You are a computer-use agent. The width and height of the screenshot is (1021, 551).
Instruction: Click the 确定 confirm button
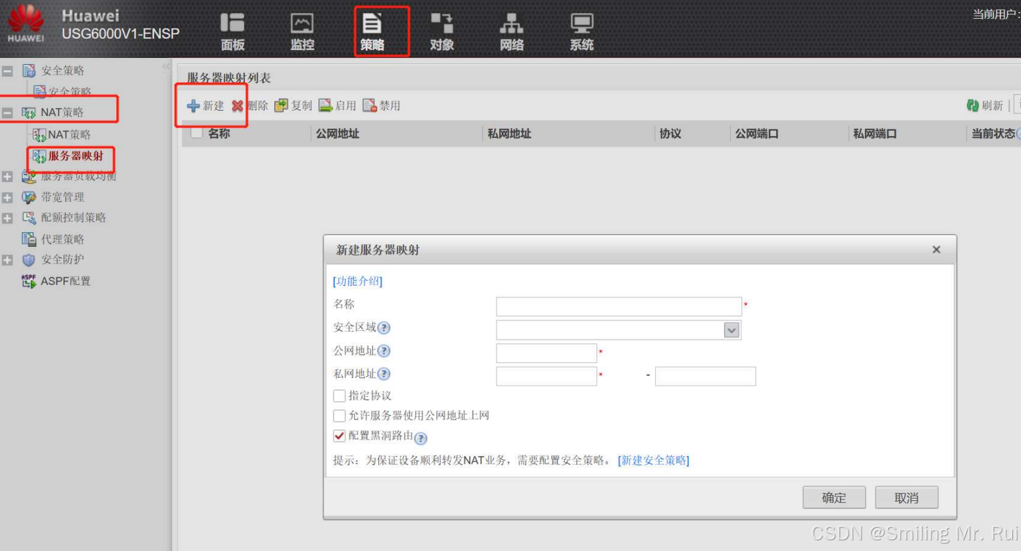point(833,498)
